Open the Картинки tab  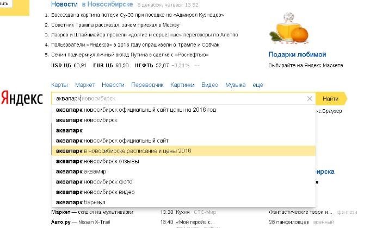point(182,85)
